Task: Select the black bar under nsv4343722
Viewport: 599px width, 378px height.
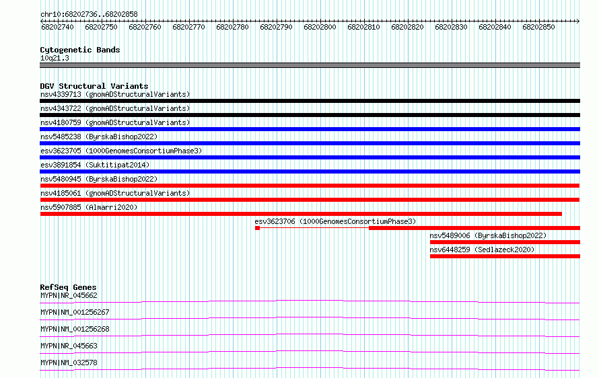Action: click(310, 115)
